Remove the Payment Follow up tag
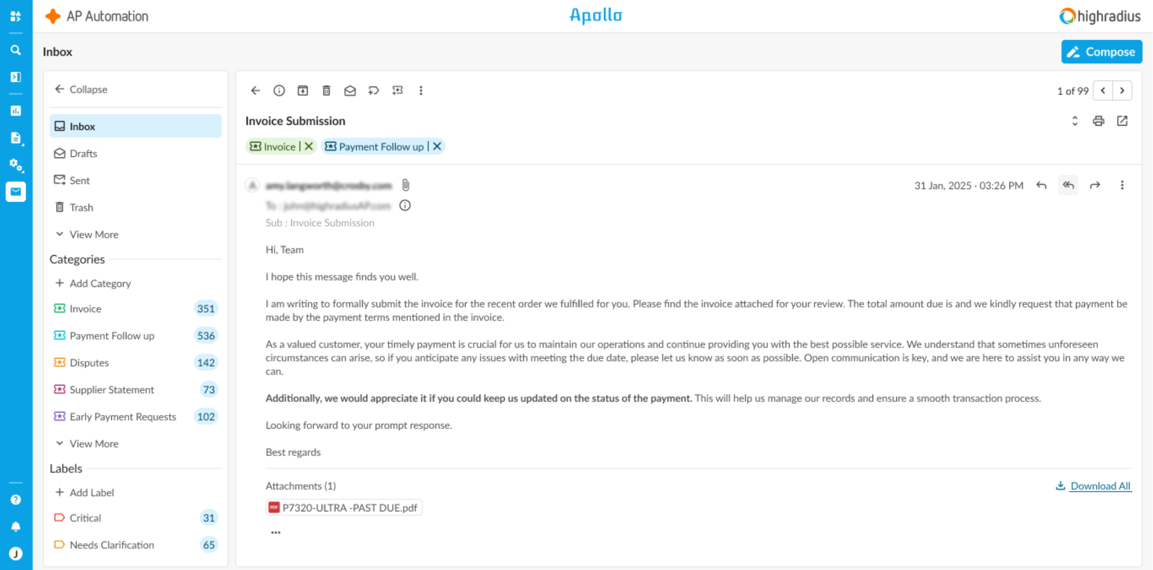 (x=437, y=147)
